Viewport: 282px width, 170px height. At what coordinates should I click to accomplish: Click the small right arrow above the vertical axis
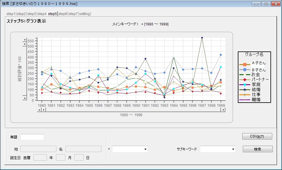click(x=25, y=39)
